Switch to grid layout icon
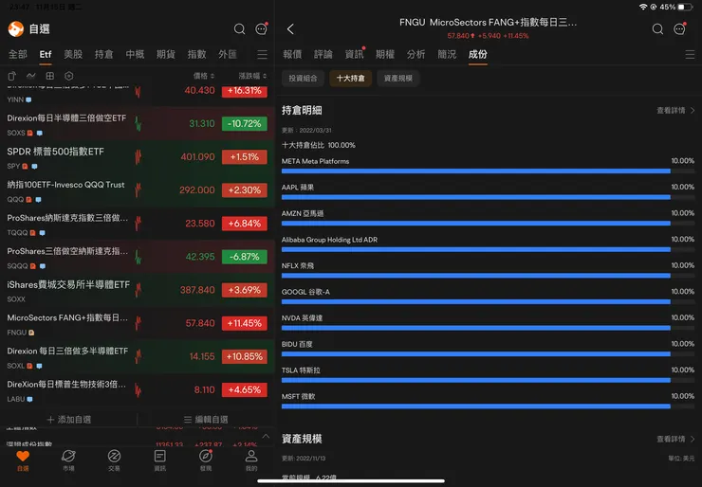The width and height of the screenshot is (702, 487). point(49,76)
